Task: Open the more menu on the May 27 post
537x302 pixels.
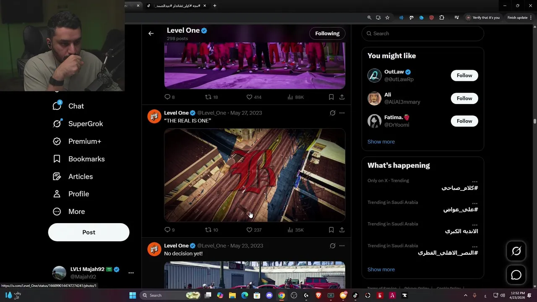Action: [342, 113]
